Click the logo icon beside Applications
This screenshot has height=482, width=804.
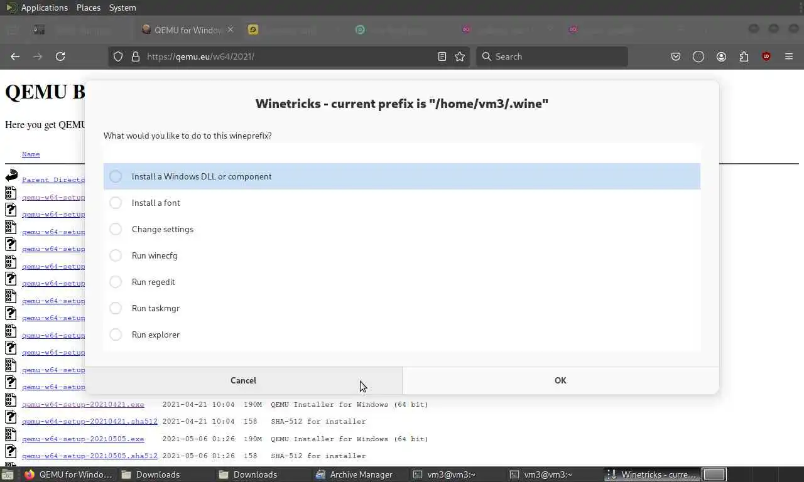coord(11,8)
